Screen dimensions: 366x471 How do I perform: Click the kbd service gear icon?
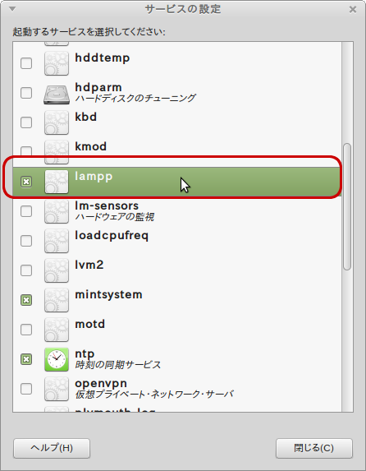tap(57, 122)
